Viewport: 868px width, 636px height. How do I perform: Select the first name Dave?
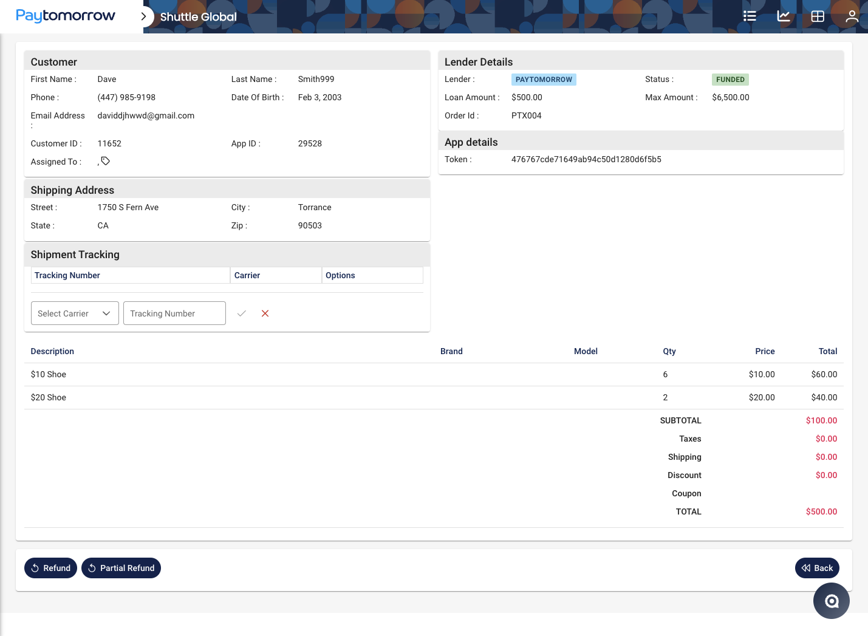107,79
